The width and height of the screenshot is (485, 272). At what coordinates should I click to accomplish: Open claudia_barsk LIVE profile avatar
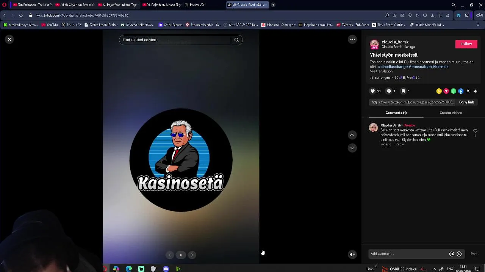(x=374, y=45)
